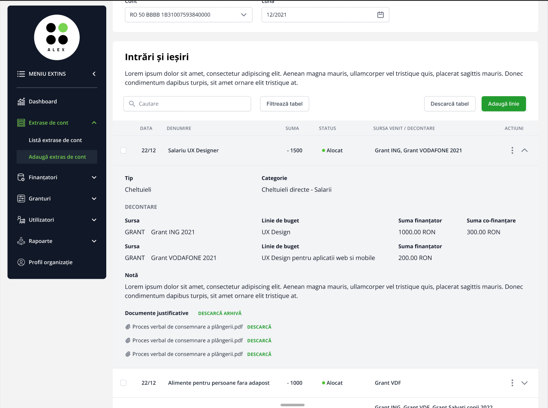This screenshot has height=408, width=548.
Task: Click the Finanțatori icon
Action: pyautogui.click(x=21, y=177)
